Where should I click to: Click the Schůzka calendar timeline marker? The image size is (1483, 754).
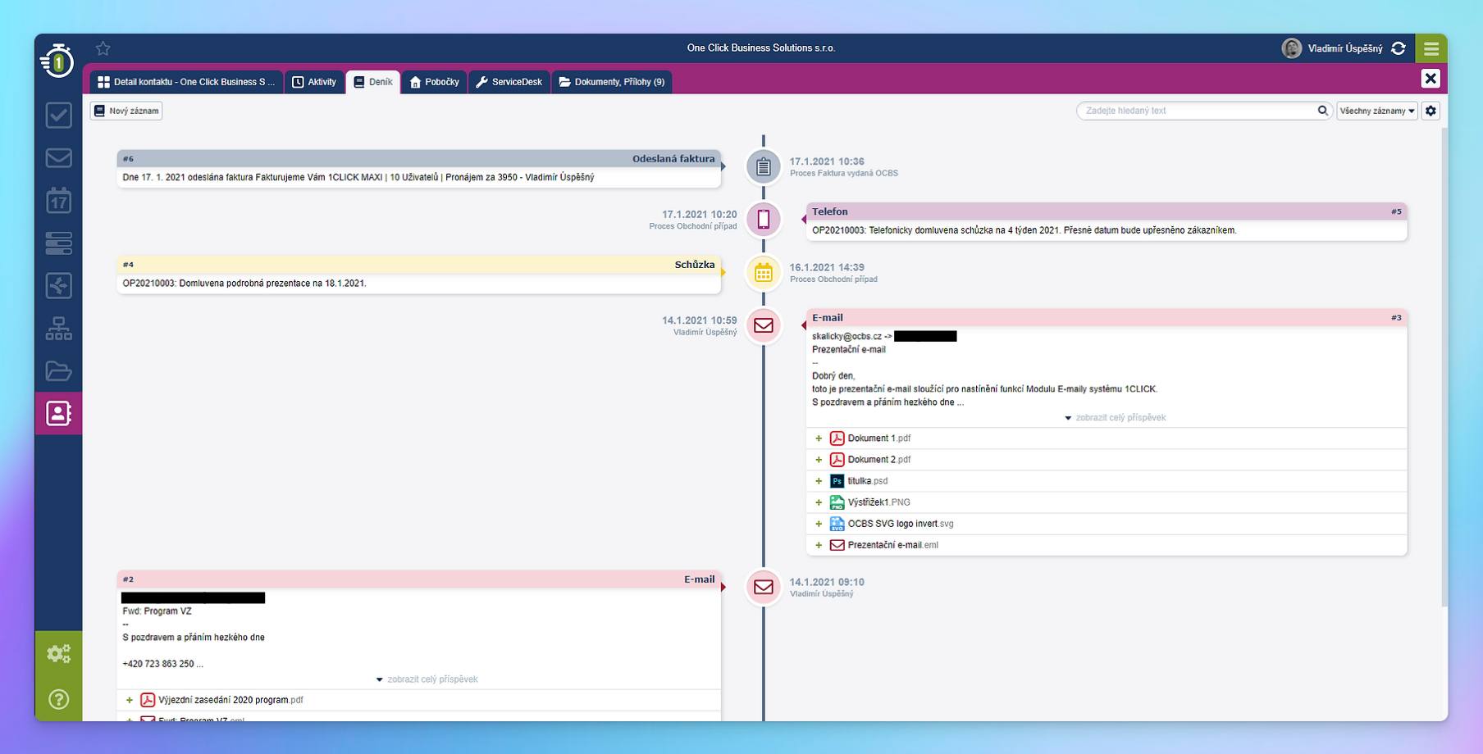tap(764, 273)
